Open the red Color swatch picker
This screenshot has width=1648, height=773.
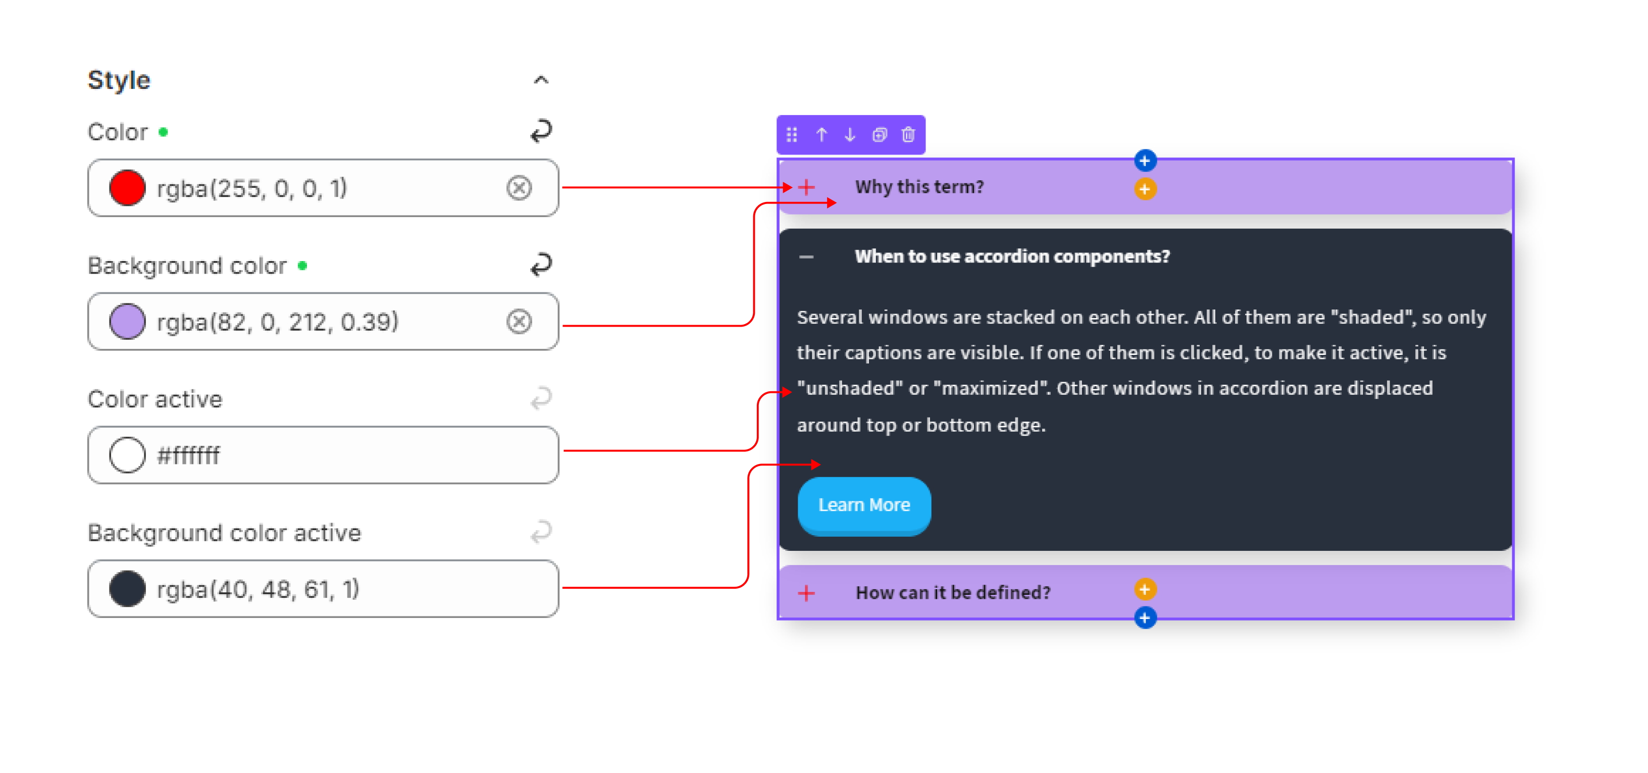pos(127,188)
